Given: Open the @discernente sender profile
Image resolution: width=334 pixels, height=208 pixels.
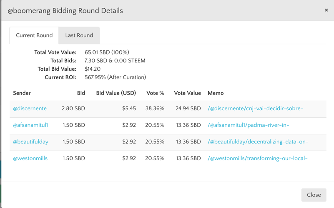Looking at the screenshot, I should pyautogui.click(x=30, y=109).
